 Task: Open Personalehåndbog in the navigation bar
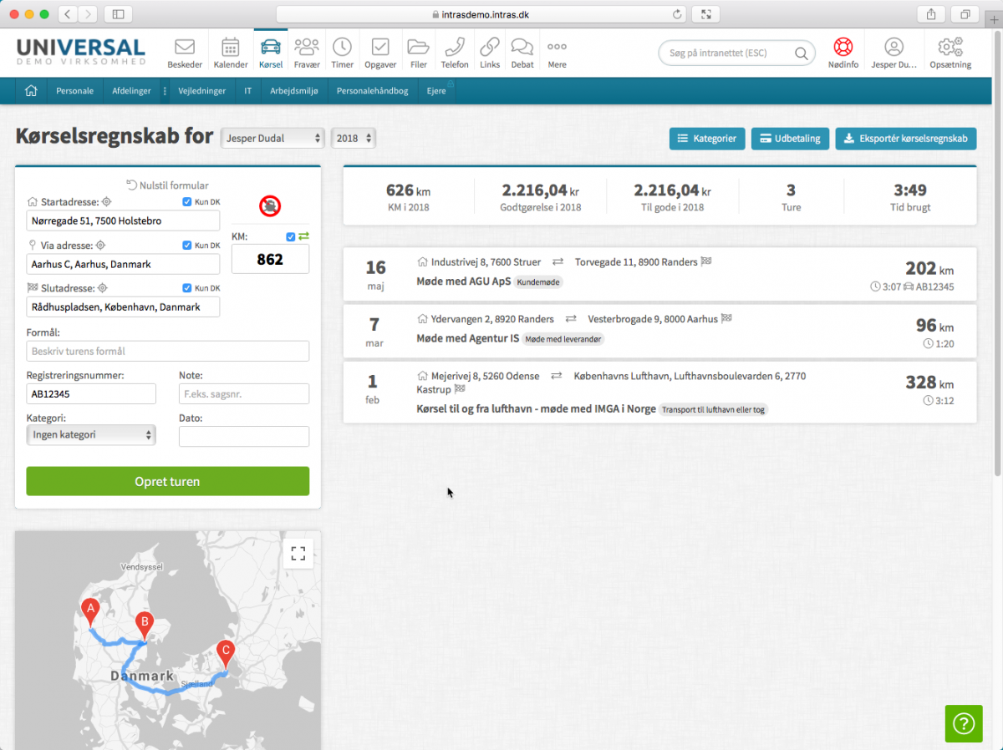pos(372,91)
